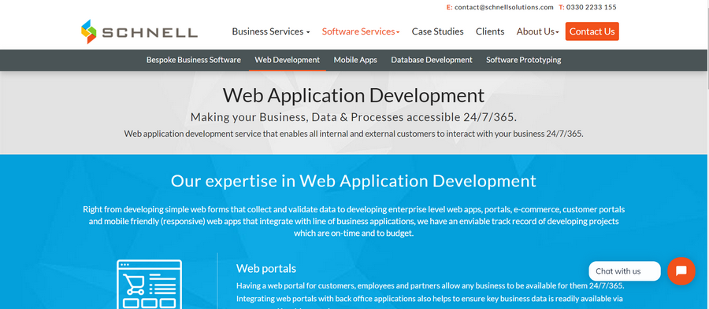Open the Software Prototyping tab

(x=524, y=60)
